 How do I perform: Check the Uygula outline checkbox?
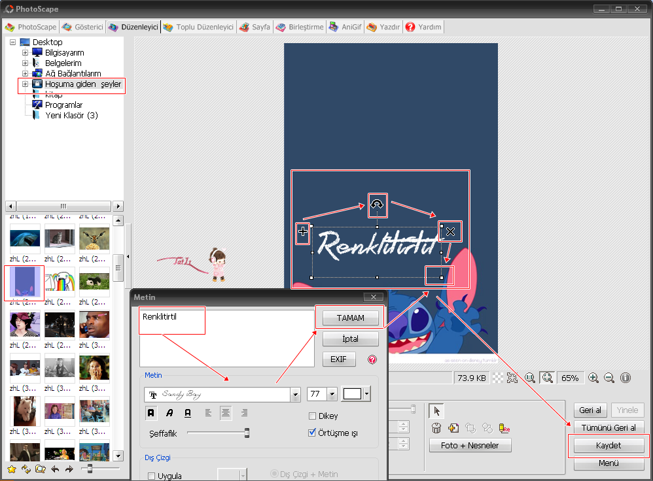(x=152, y=476)
